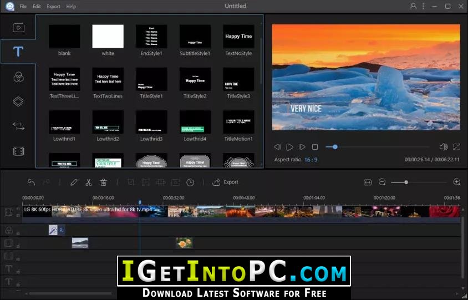This screenshot has width=468, height=300.
Task: Fit timeline to window width
Action: pyautogui.click(x=368, y=182)
